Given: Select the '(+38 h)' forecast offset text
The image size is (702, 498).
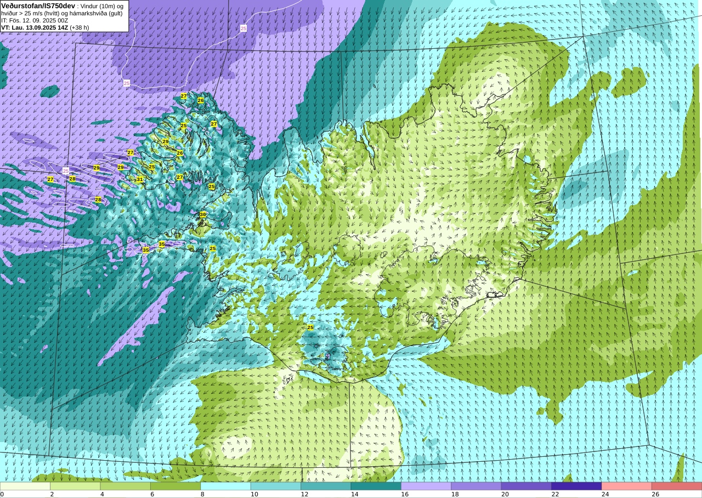Looking at the screenshot, I should 80,27.
